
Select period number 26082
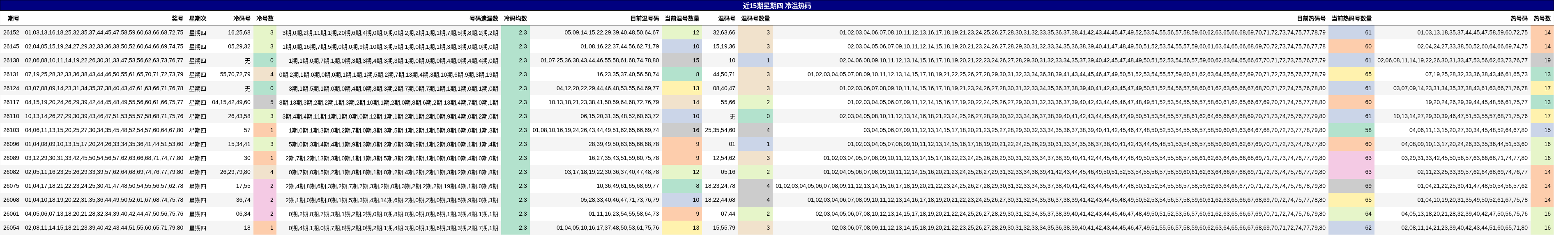tap(11, 172)
